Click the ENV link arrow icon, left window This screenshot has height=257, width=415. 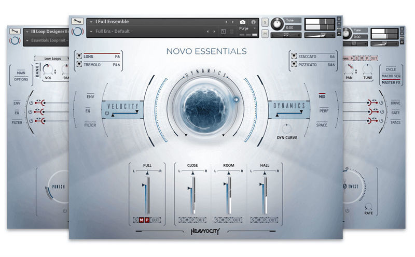click(41, 103)
